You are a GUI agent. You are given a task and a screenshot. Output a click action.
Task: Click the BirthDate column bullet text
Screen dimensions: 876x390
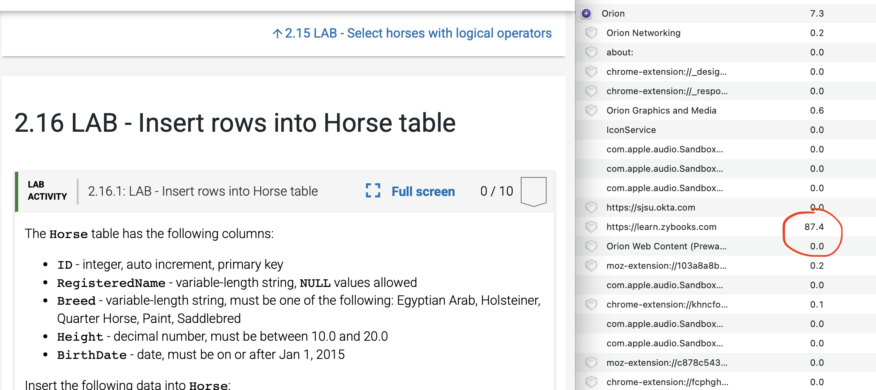pos(201,354)
